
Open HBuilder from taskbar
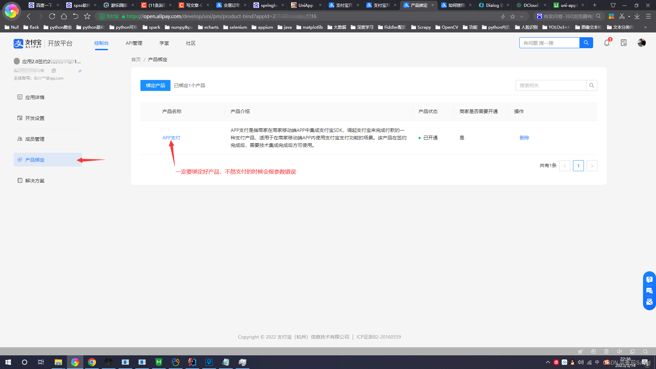[x=159, y=362]
